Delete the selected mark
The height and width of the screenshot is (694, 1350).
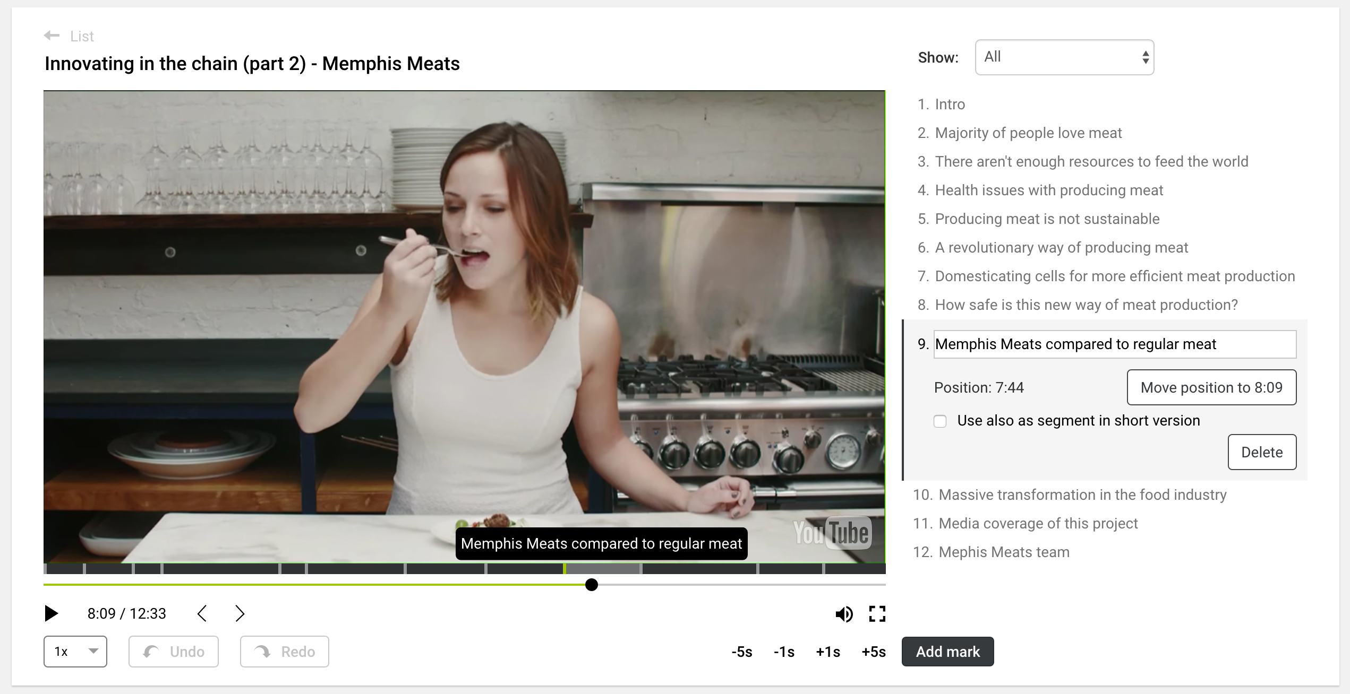(x=1261, y=452)
